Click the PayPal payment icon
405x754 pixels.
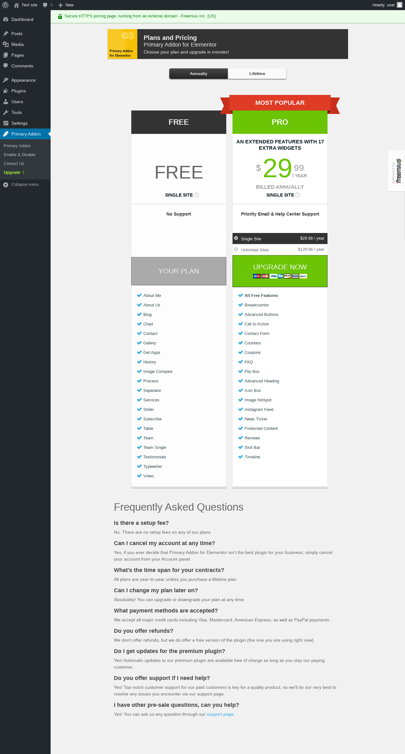point(303,276)
